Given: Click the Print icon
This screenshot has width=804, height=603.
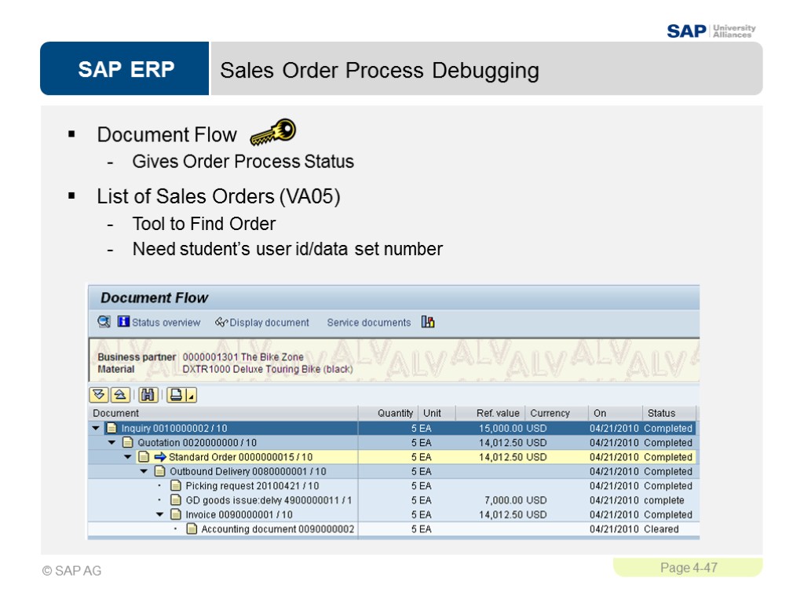Looking at the screenshot, I should point(176,393).
